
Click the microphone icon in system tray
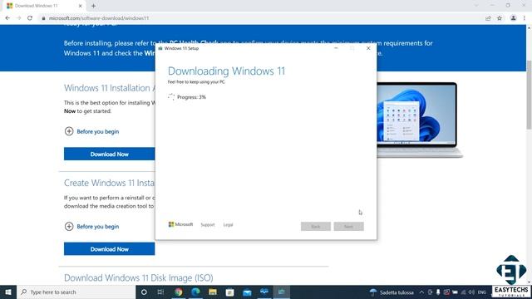pos(438,292)
